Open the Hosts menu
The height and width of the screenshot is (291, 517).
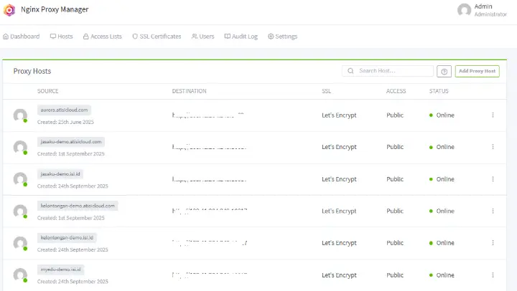pos(61,37)
